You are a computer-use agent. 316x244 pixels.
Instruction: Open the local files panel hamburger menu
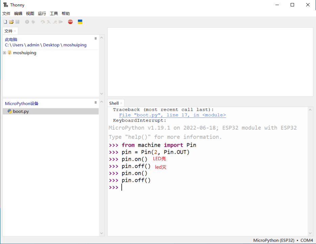pos(96,39)
